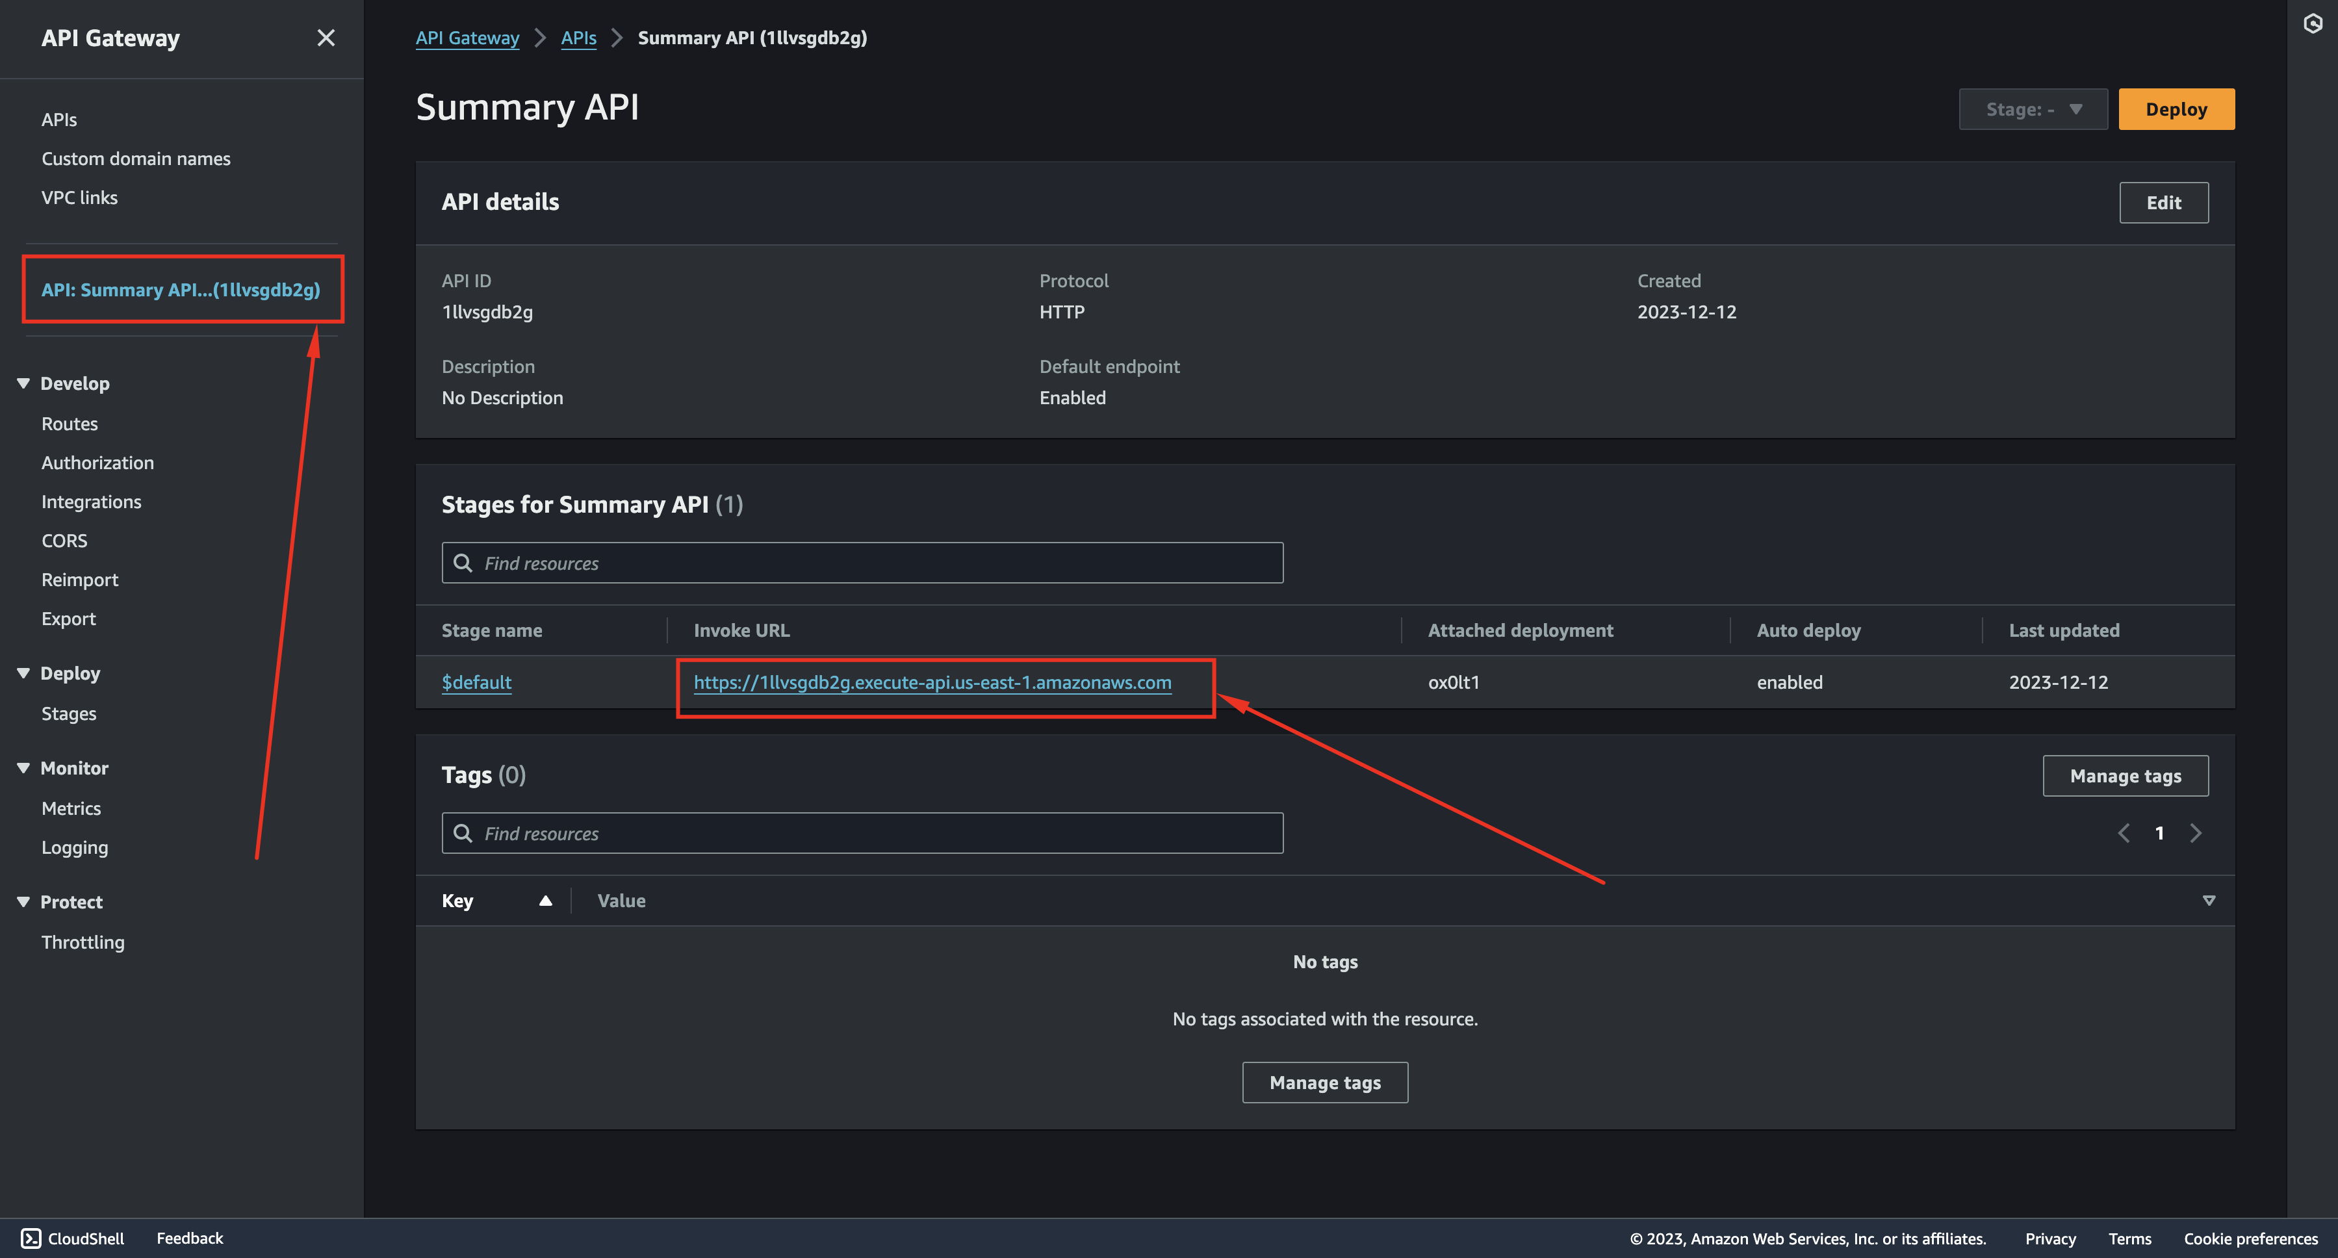Screen dimensions: 2338x1258
Task: Click APIs breadcrumb link
Action: [579, 37]
